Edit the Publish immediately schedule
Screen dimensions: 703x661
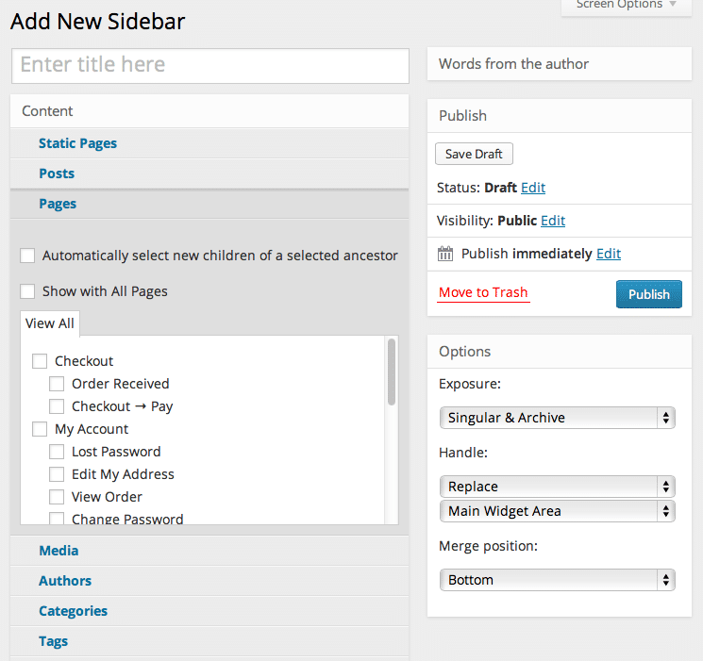[609, 254]
